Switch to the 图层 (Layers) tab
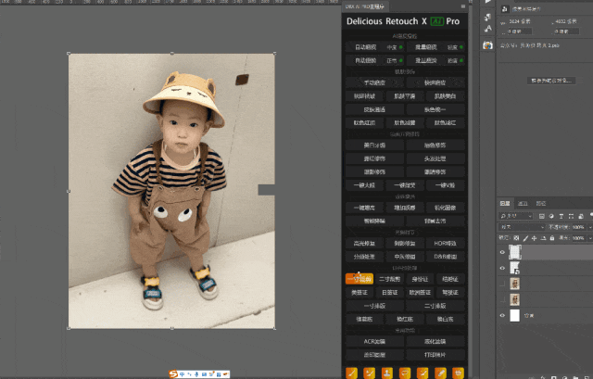This screenshot has height=379, width=593. coord(505,204)
